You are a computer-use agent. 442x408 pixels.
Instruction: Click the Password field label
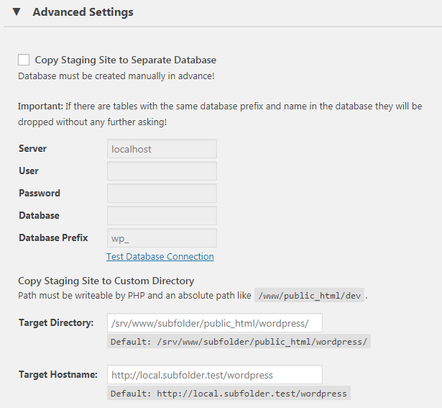click(x=40, y=193)
